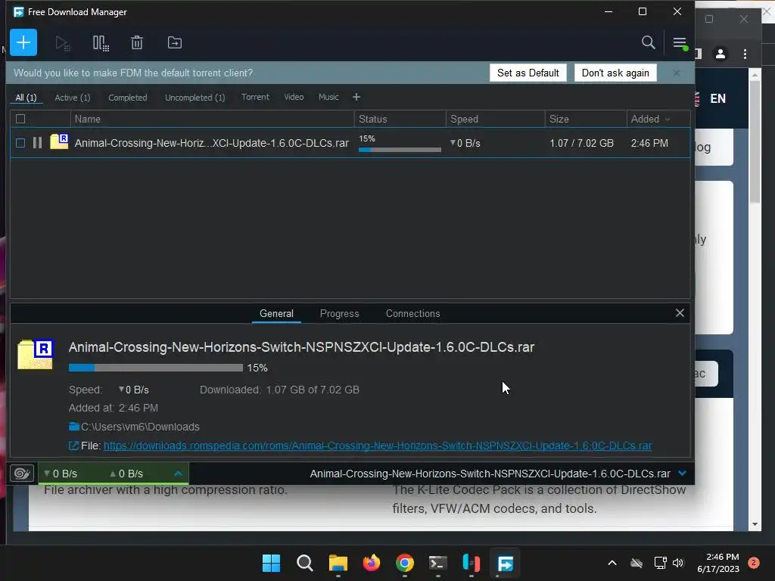Open File Explorer from the taskbar
Viewport: 775px width, 581px height.
pos(338,563)
